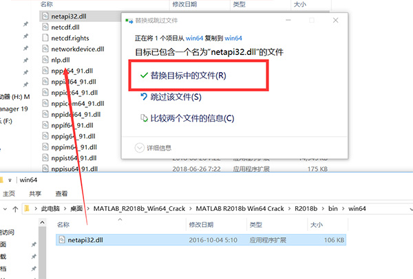Click compare files icon beside Compare option

[x=144, y=118]
